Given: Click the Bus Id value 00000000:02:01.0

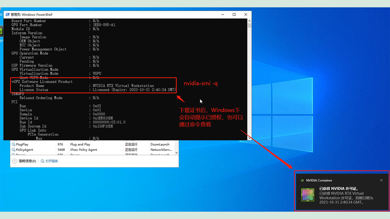Looking at the screenshot, I should point(109,122).
